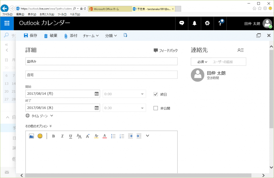Click the event title field 盆休み
This screenshot has height=178, width=274.
point(101,61)
